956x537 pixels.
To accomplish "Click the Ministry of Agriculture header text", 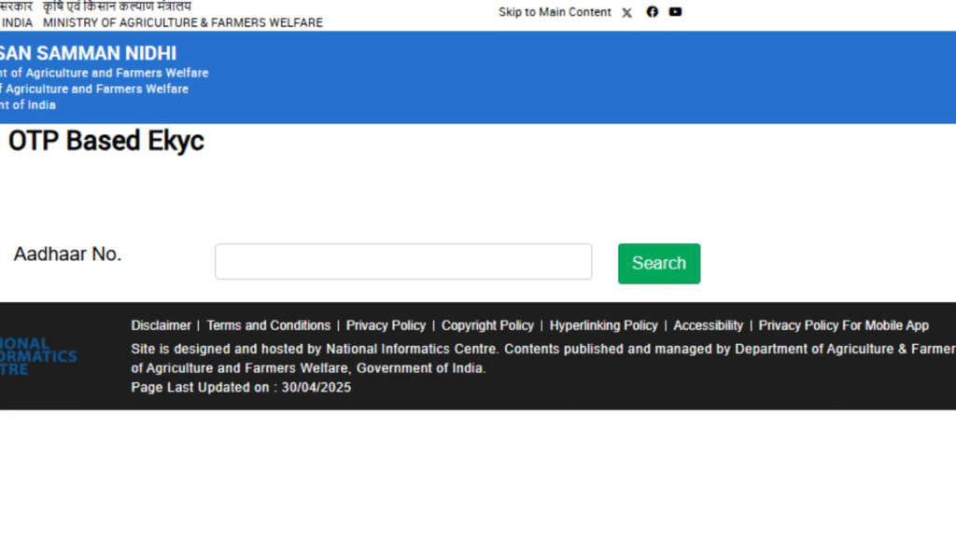I will 183,23.
